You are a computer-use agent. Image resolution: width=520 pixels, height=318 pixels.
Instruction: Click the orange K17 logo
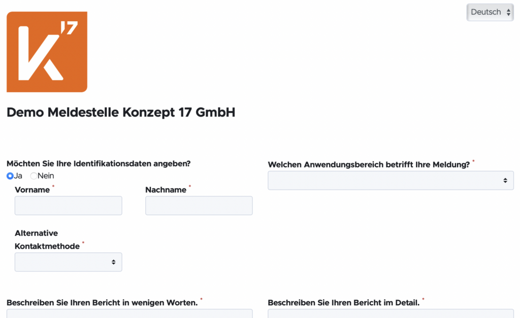point(47,52)
